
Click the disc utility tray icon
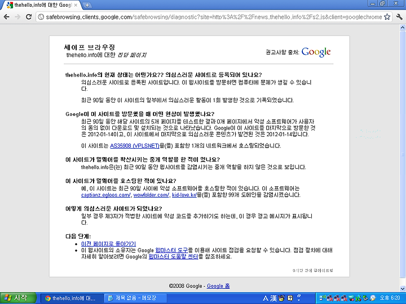pyautogui.click(x=373, y=298)
